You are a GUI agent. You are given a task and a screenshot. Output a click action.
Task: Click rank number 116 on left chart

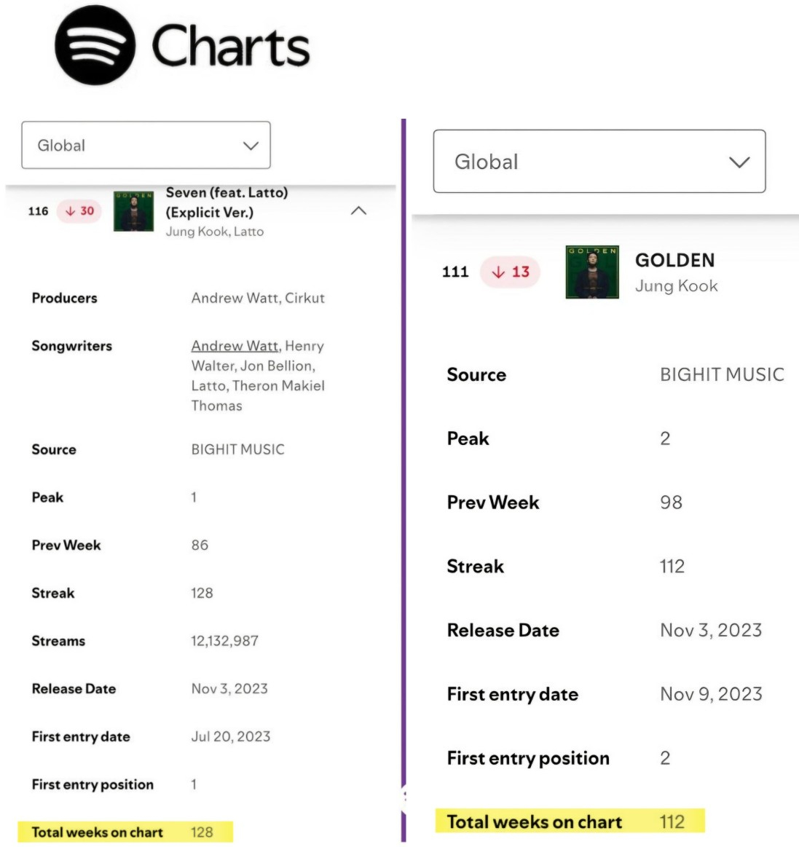tap(38, 211)
